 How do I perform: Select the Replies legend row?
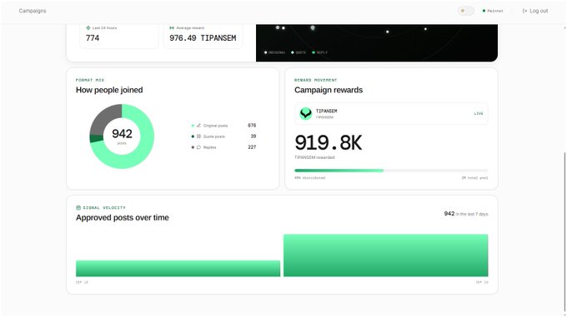pyautogui.click(x=223, y=147)
